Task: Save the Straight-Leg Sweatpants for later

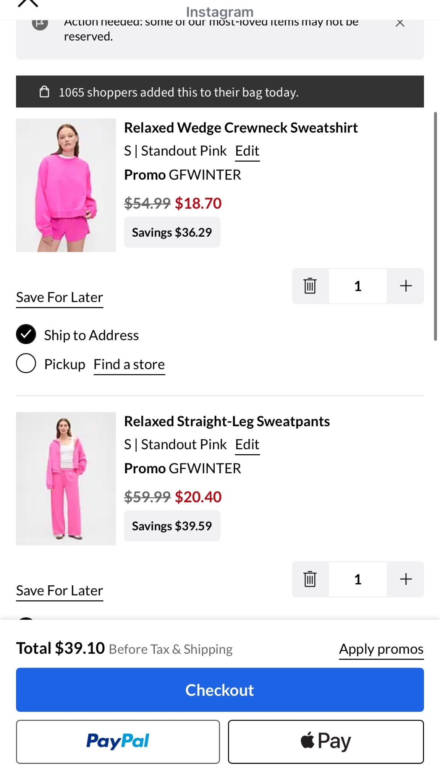Action: pyautogui.click(x=60, y=591)
